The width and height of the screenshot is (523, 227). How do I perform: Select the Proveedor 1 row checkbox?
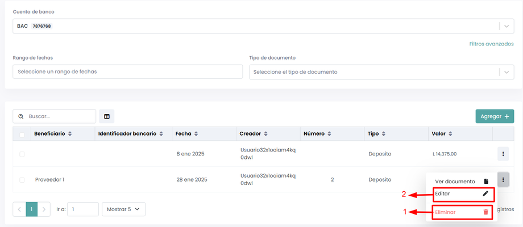[x=22, y=180]
